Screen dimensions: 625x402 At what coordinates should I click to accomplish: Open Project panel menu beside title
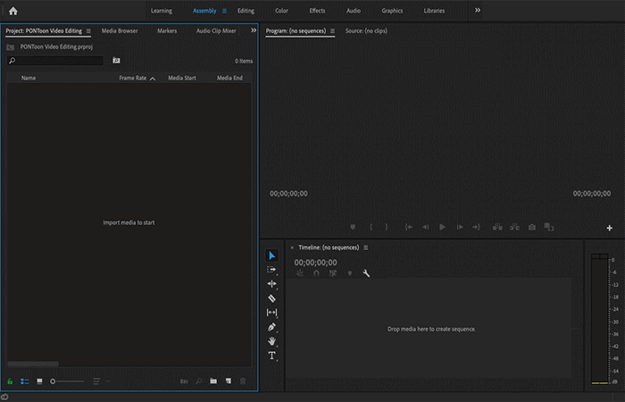click(88, 31)
